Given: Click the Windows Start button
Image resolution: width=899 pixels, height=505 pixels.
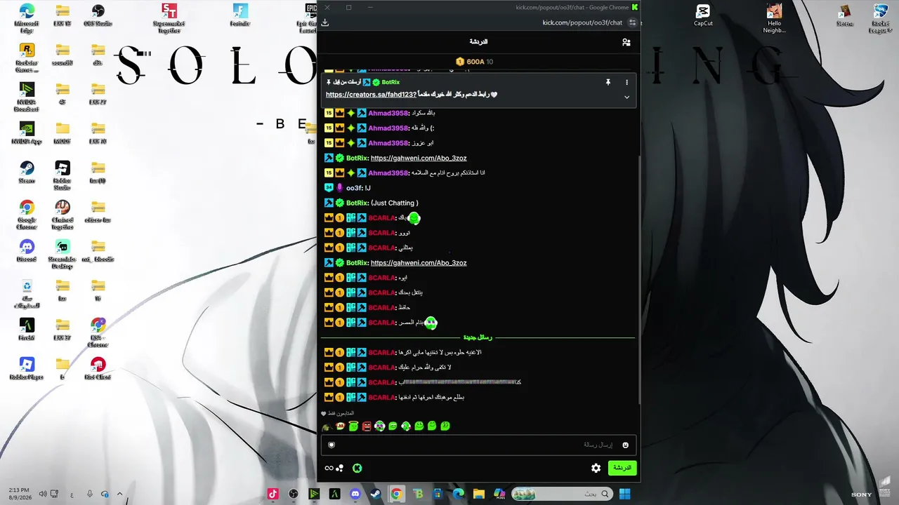Looking at the screenshot, I should (x=624, y=494).
